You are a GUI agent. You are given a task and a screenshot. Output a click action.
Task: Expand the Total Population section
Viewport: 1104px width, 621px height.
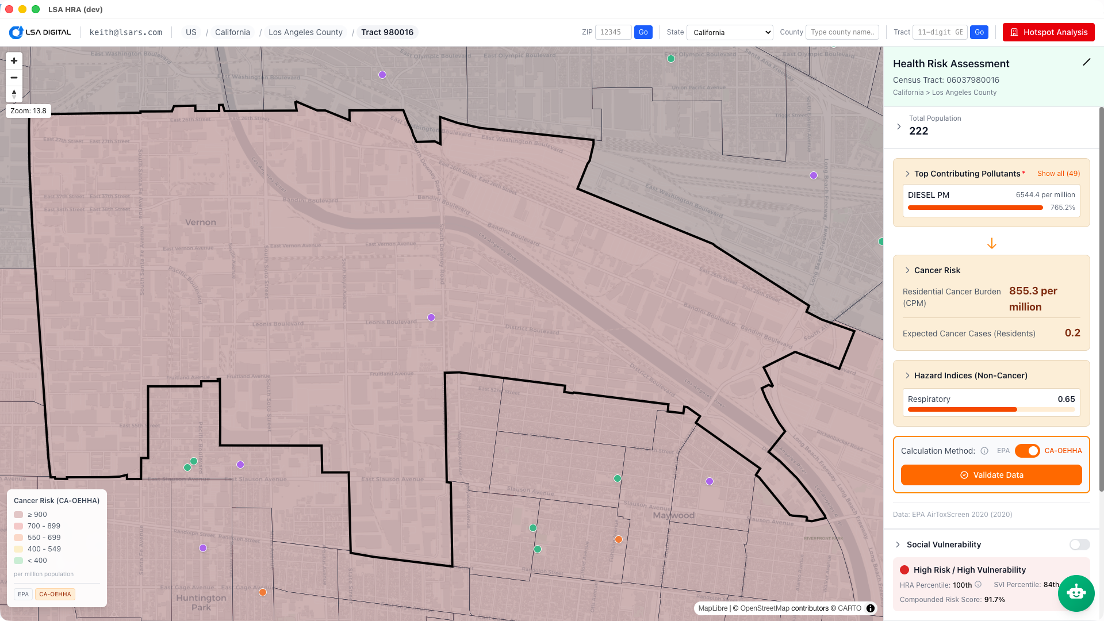click(899, 126)
